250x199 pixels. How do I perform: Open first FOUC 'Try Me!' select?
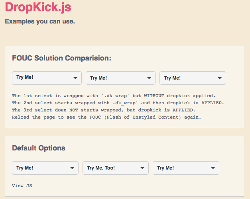(x=47, y=78)
